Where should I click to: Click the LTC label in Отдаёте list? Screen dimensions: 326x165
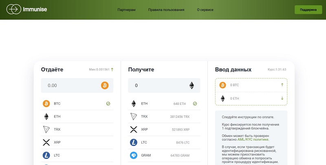(57, 155)
